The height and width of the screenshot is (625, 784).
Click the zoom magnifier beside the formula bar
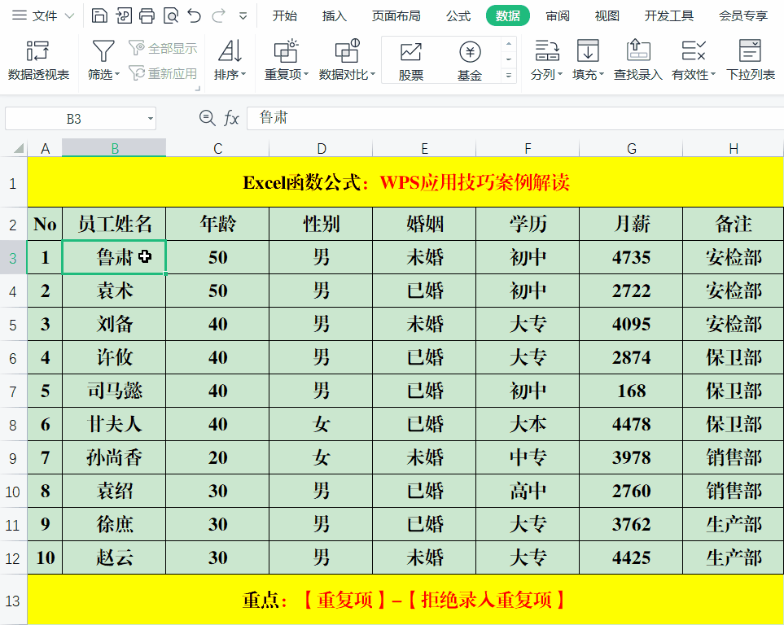pyautogui.click(x=207, y=119)
